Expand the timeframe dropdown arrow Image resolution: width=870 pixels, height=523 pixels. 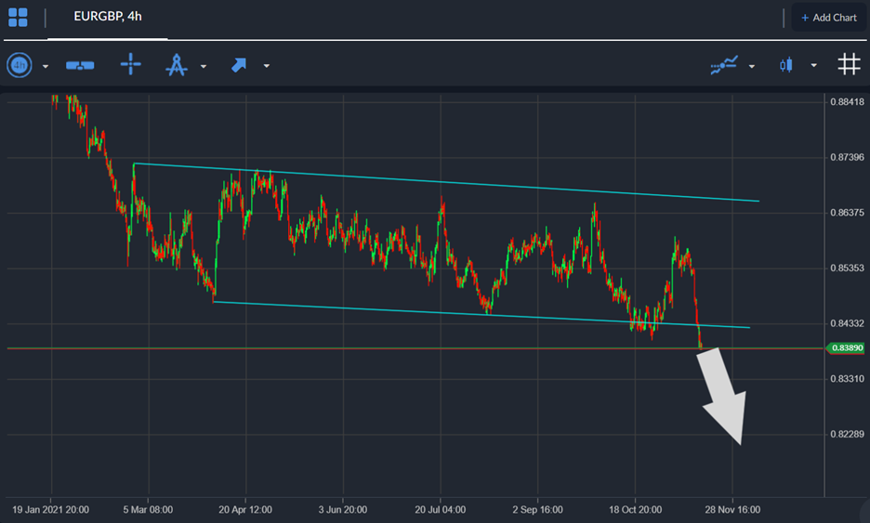click(x=45, y=66)
